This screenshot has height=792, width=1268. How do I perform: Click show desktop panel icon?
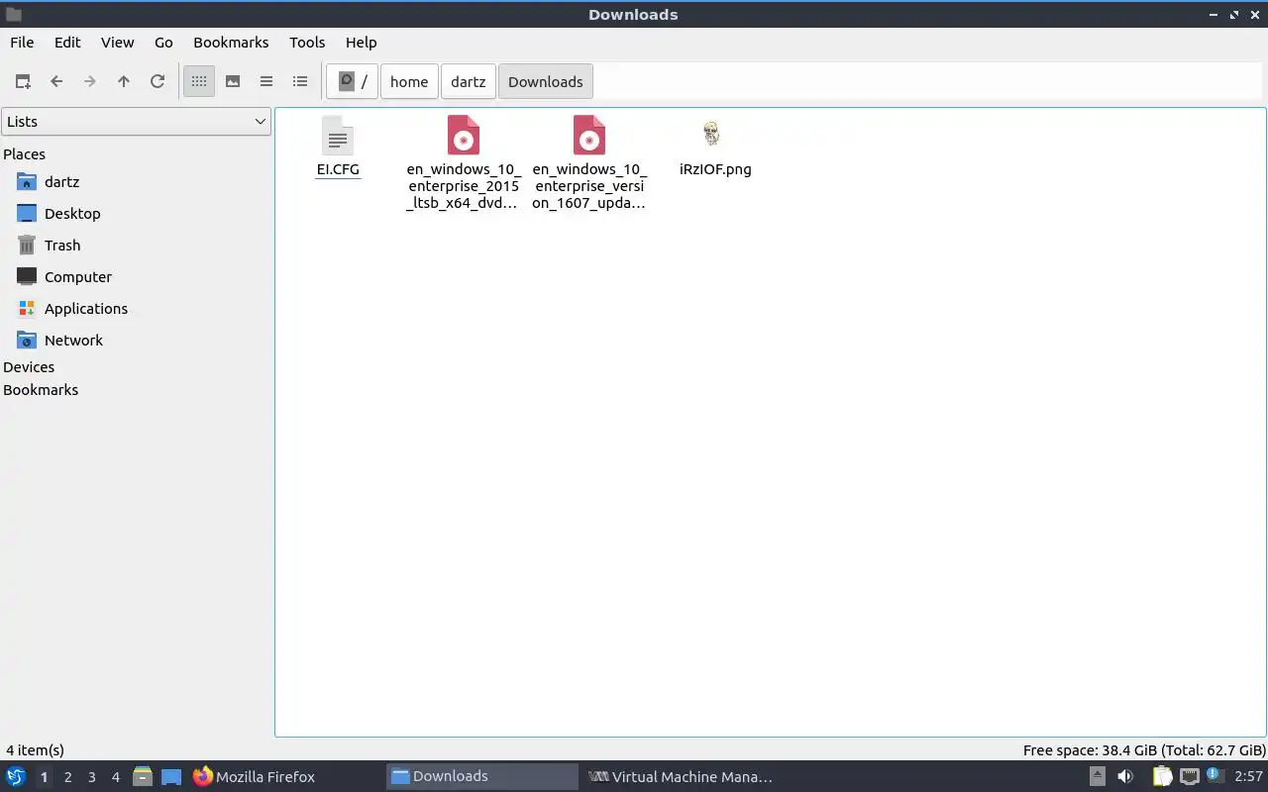[x=171, y=776]
